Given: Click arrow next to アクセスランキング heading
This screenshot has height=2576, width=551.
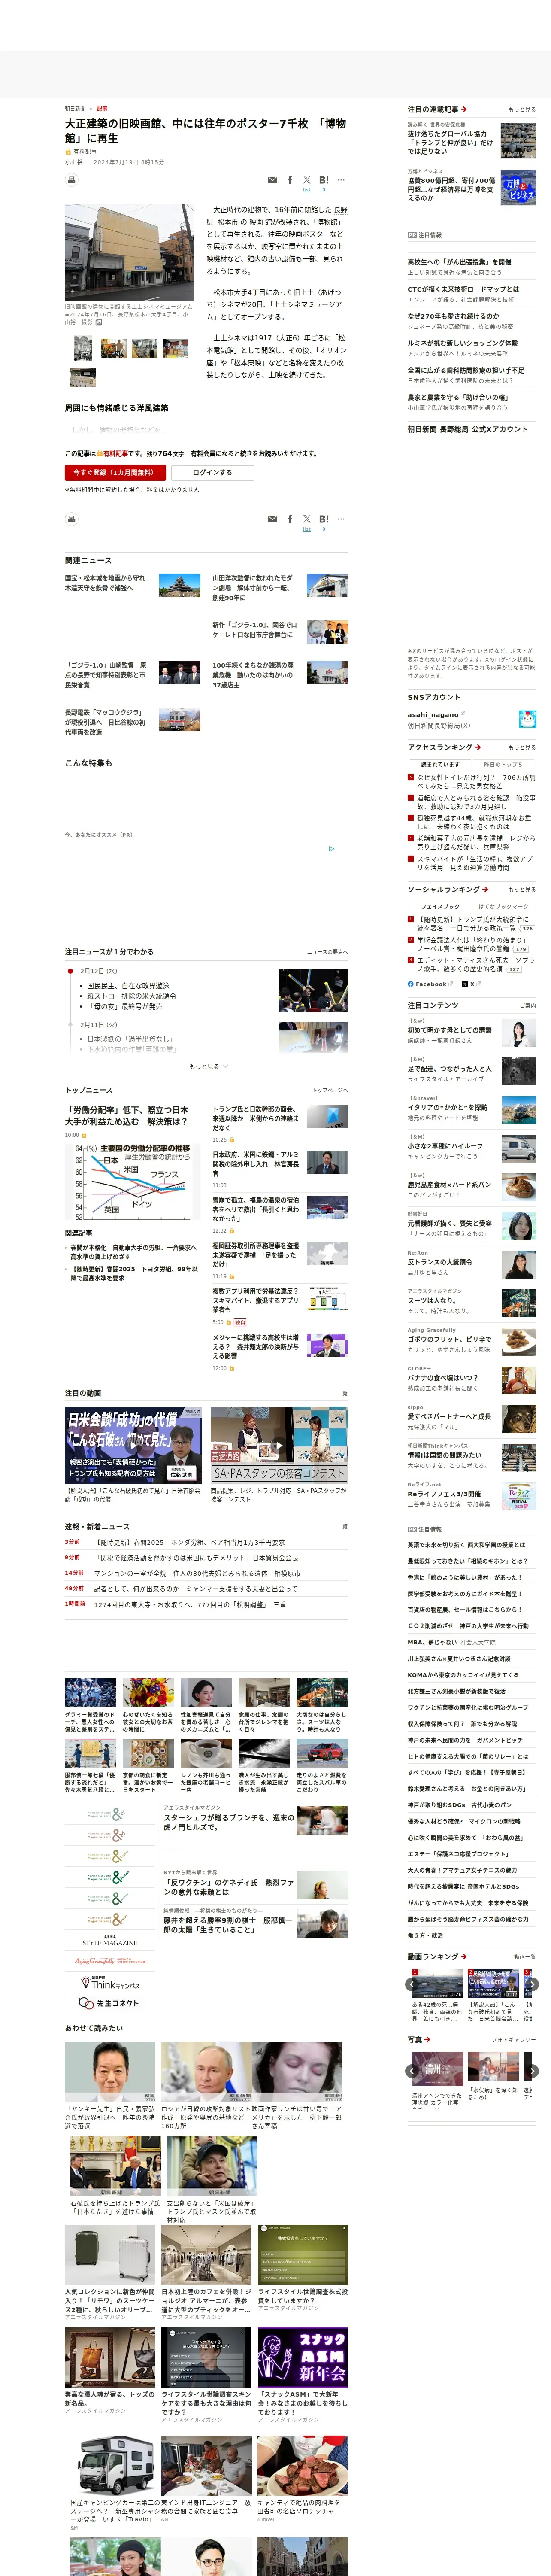Looking at the screenshot, I should [x=478, y=747].
